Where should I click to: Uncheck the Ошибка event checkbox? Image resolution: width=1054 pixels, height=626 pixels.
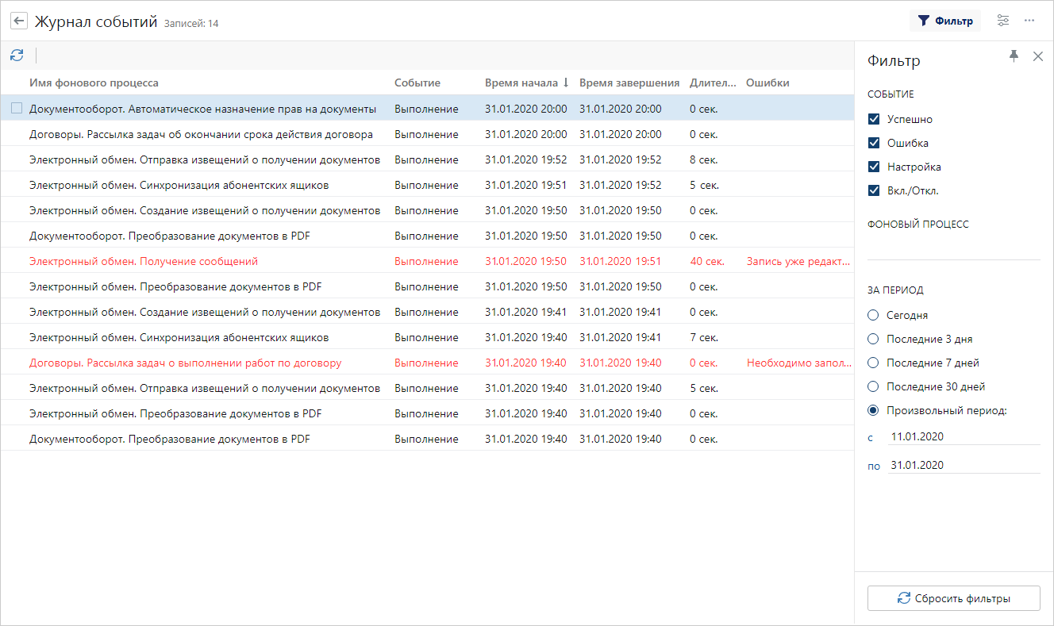[x=874, y=144]
